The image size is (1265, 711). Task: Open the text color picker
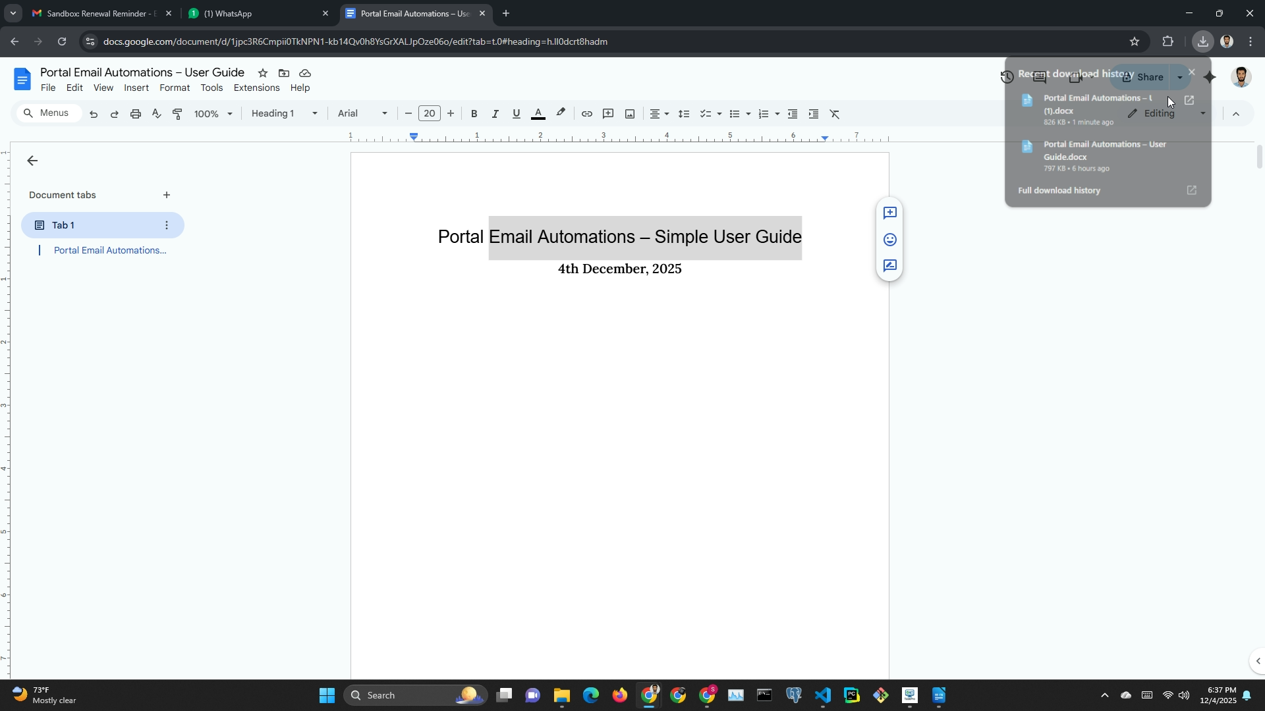point(538,114)
